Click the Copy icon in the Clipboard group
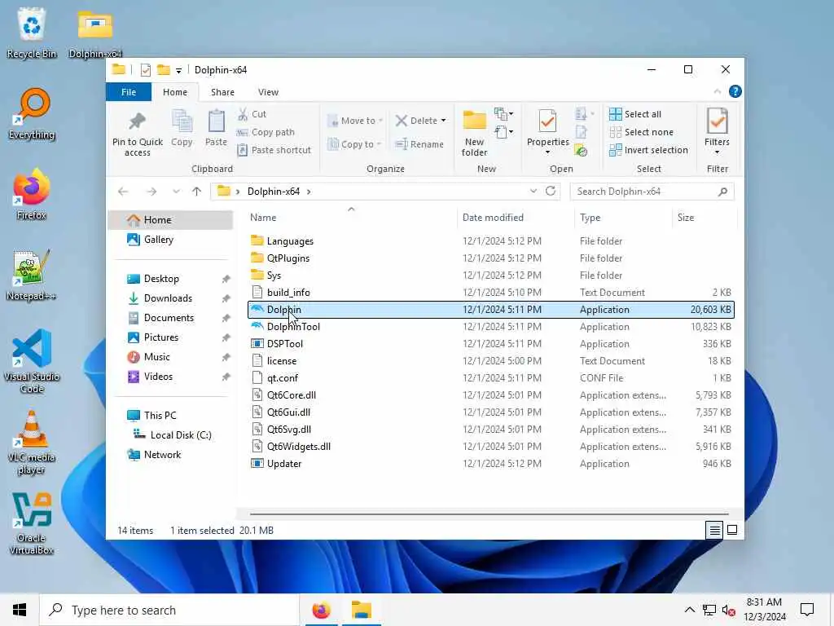This screenshot has width=834, height=626. [182, 128]
